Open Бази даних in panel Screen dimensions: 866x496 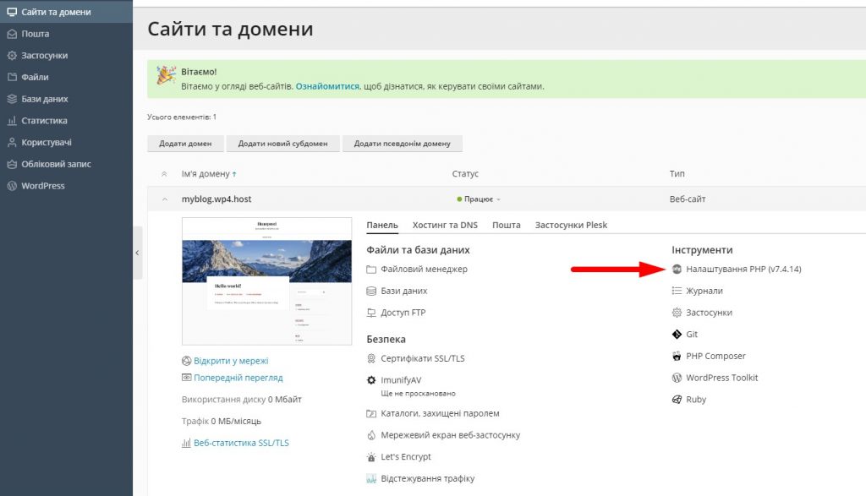click(404, 291)
